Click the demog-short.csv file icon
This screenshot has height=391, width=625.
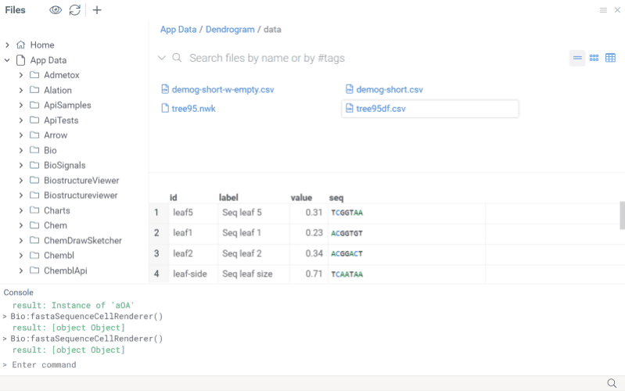(350, 89)
